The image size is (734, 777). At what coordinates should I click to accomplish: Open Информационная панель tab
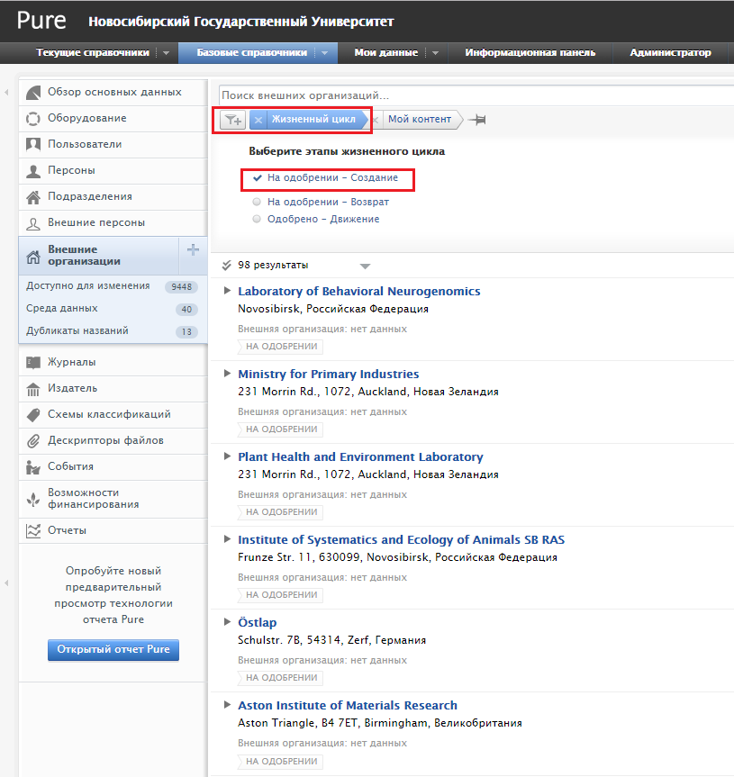click(530, 52)
